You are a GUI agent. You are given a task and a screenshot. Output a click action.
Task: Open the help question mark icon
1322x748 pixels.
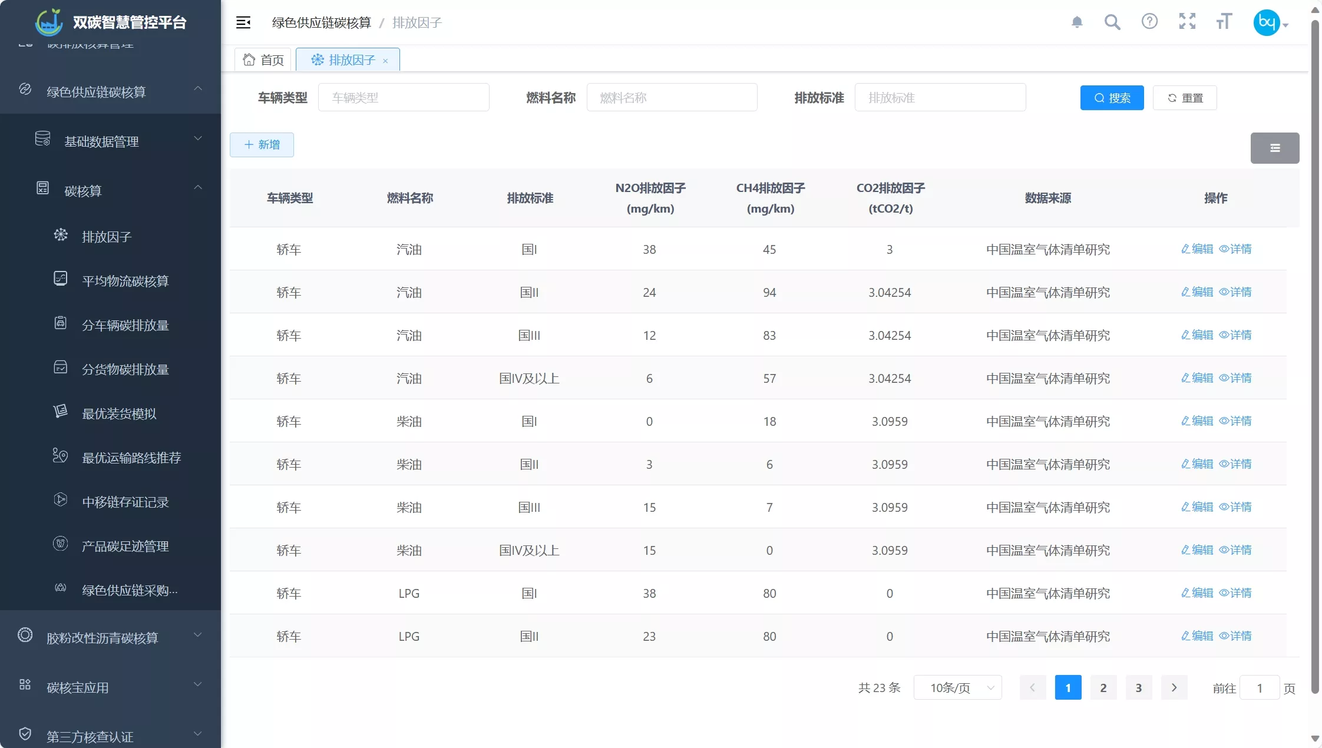click(1149, 22)
